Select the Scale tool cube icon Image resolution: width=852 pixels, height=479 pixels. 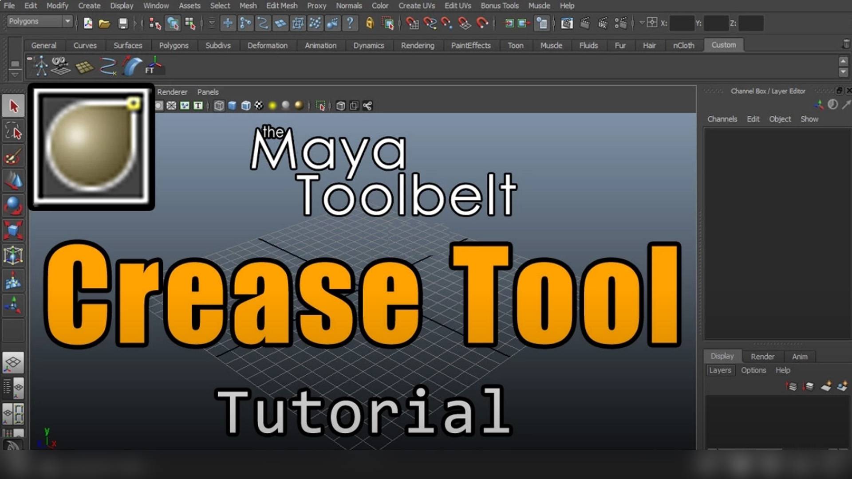[x=14, y=230]
